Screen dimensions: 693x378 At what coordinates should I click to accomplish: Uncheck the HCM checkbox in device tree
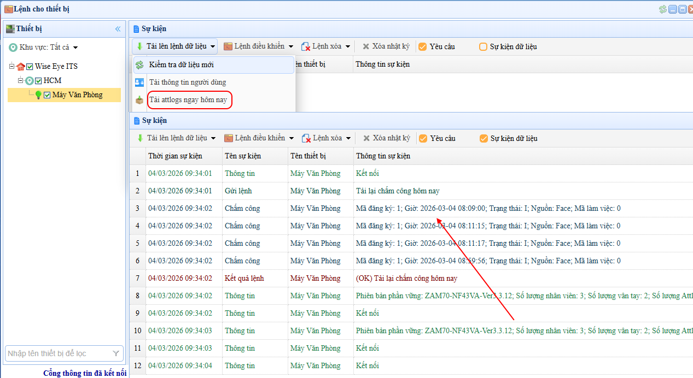coord(39,81)
